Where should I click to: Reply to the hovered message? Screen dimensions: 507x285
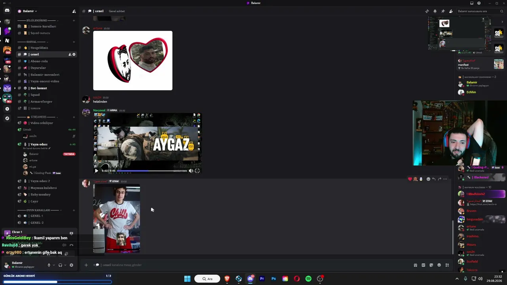pos(434,179)
